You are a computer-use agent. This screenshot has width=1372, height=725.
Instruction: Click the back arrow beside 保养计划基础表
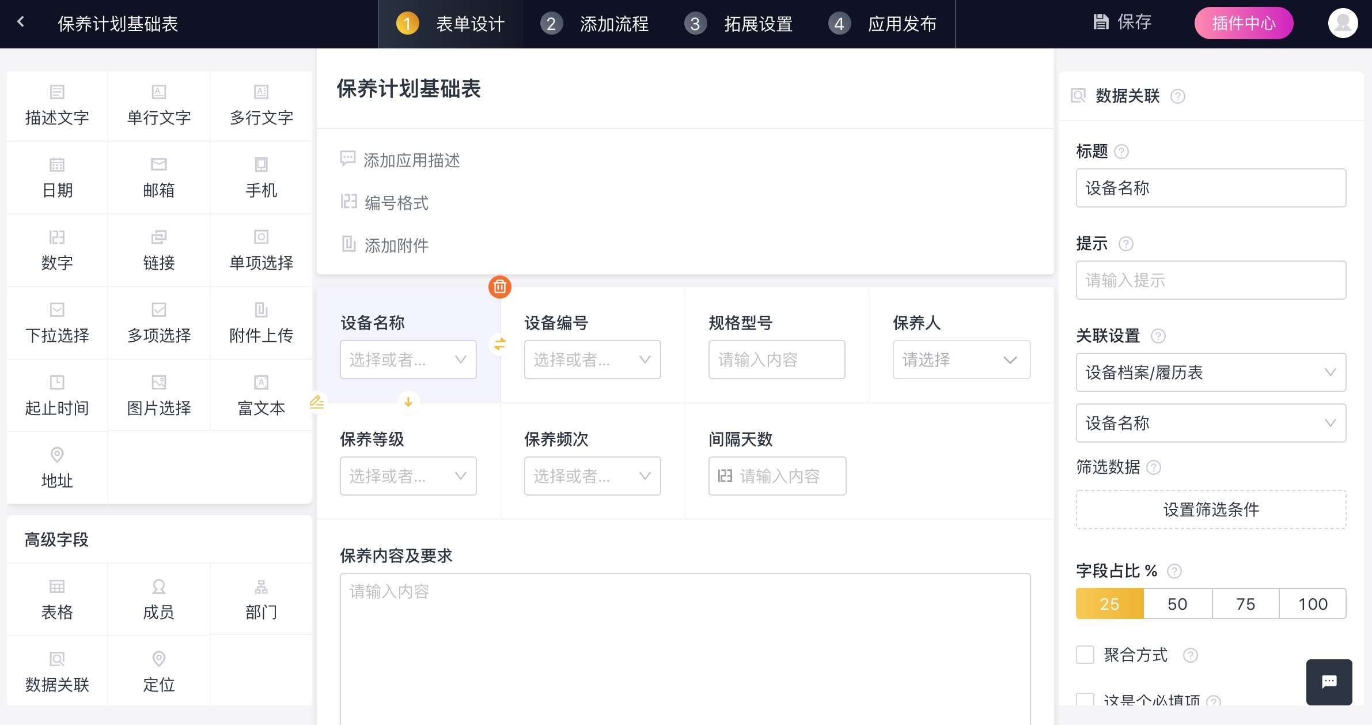point(21,21)
